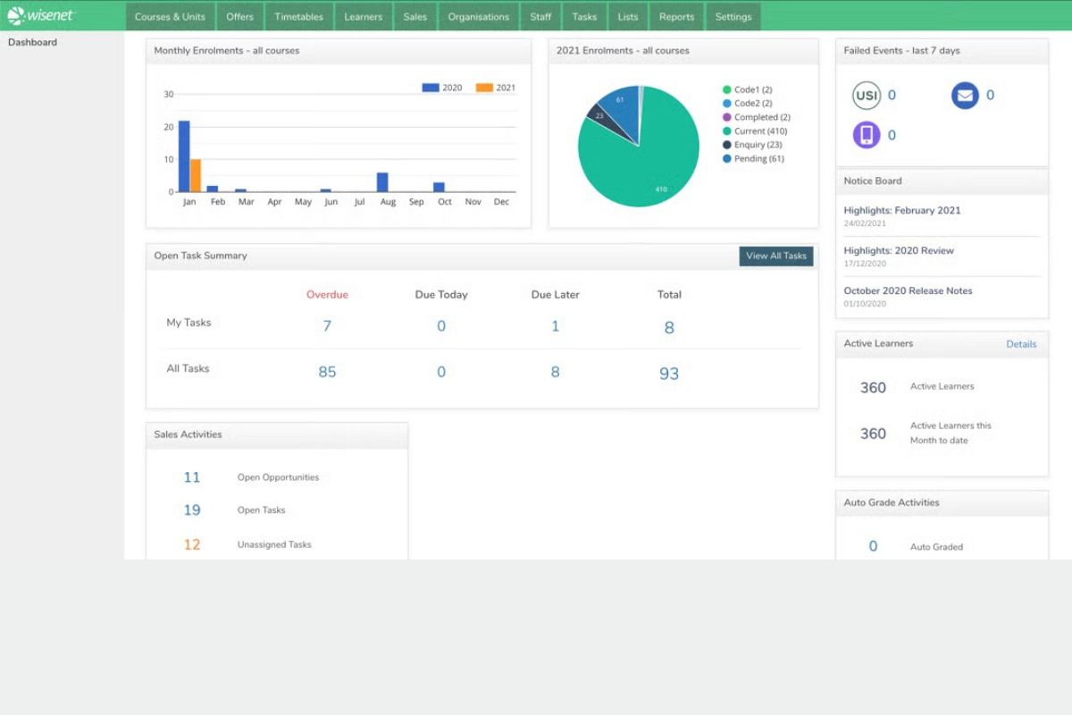The height and width of the screenshot is (715, 1072).
Task: Click the October 2020 bar
Action: pyautogui.click(x=439, y=188)
